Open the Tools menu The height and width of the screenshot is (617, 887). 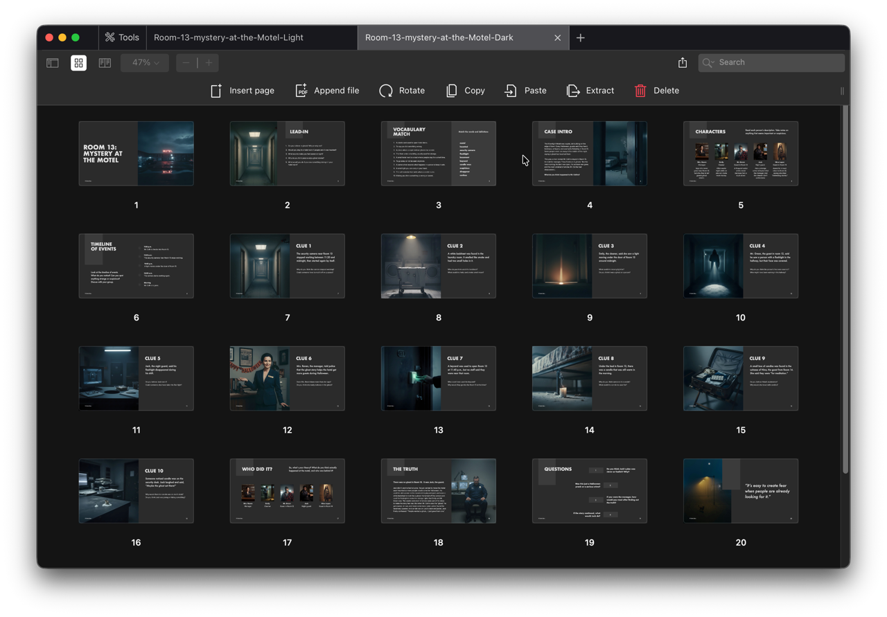pos(122,37)
